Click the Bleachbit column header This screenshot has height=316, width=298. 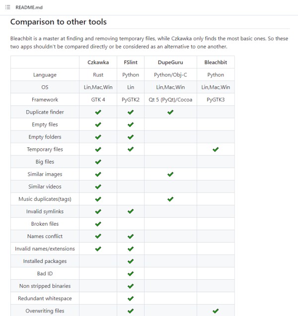tap(216, 63)
